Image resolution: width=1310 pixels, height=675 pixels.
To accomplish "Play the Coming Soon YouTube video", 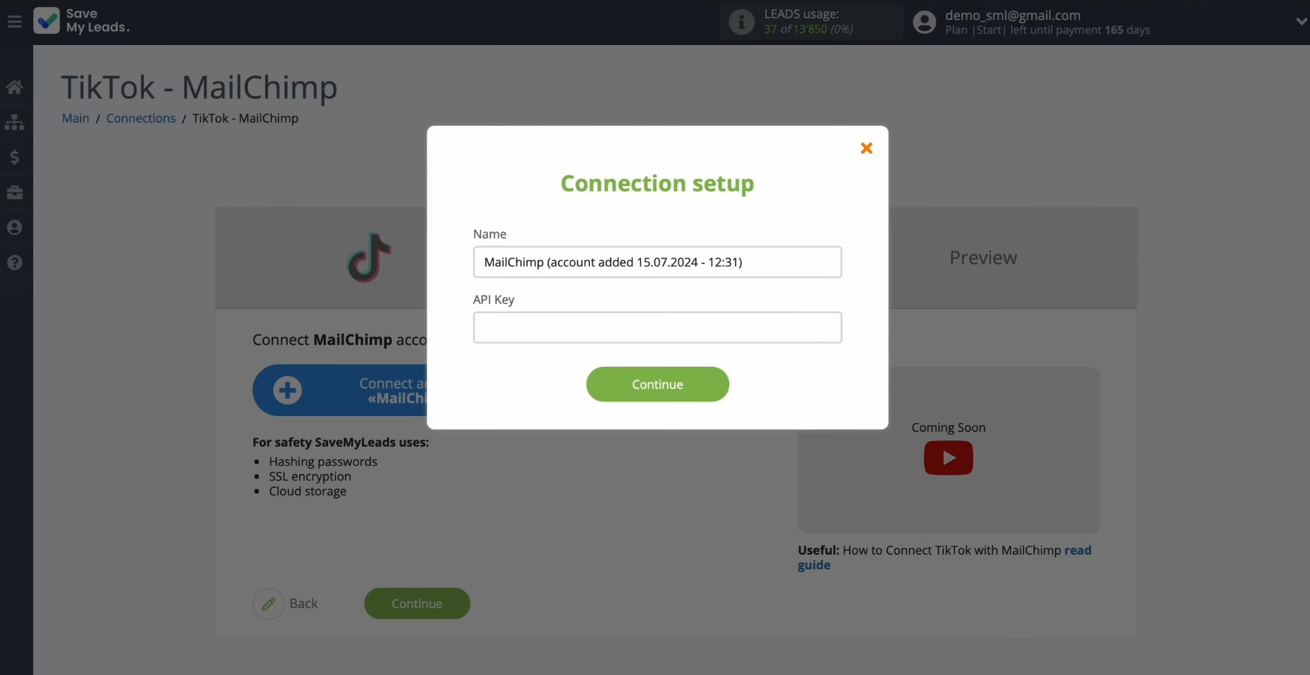I will [x=948, y=458].
